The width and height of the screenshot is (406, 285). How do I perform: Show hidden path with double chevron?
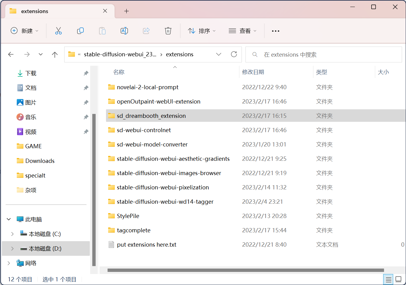(79, 55)
